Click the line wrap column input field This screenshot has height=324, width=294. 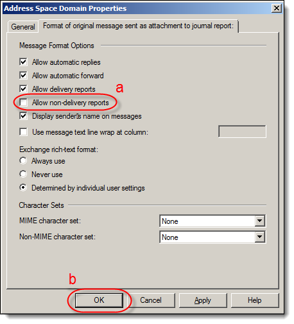tap(242, 132)
